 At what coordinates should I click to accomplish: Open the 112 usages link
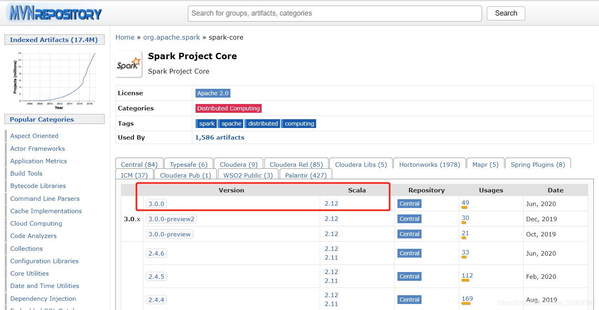[x=467, y=276]
